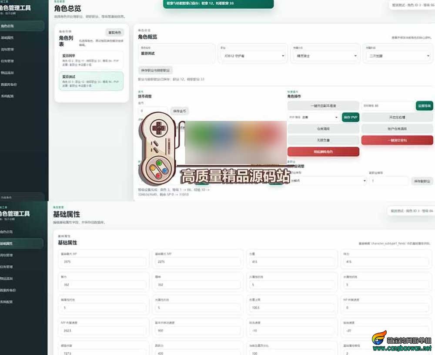Click the red 一键清空背包 button
The width and height of the screenshot is (435, 355).
(397, 140)
